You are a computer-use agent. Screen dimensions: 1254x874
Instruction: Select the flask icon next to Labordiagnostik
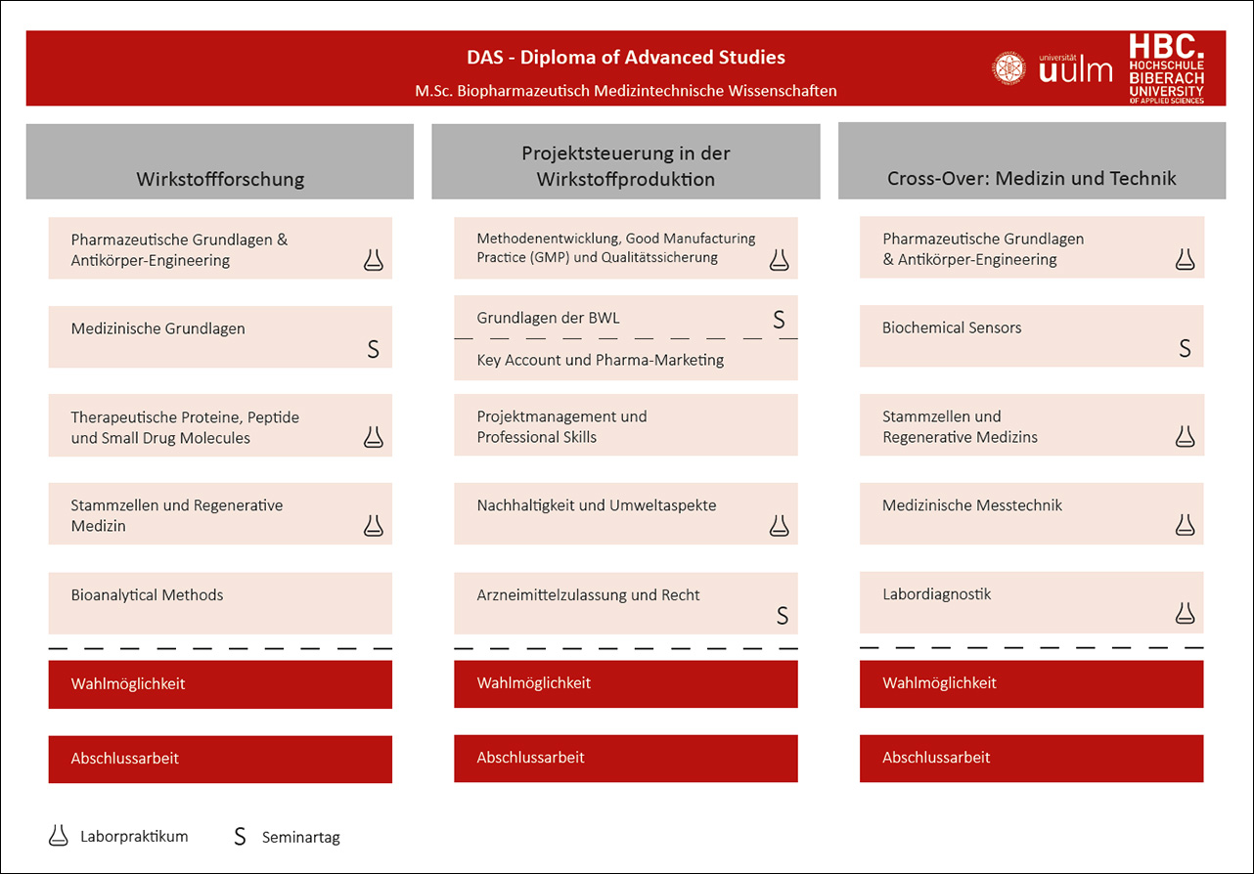1185,613
